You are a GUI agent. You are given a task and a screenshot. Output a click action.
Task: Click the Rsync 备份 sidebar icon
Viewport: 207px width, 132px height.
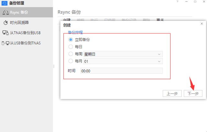pos(5,12)
